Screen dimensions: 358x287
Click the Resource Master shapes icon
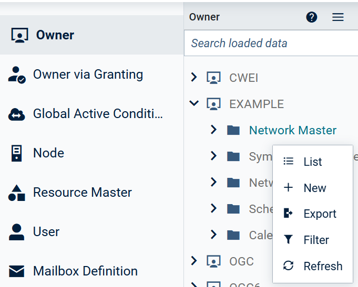(x=16, y=193)
